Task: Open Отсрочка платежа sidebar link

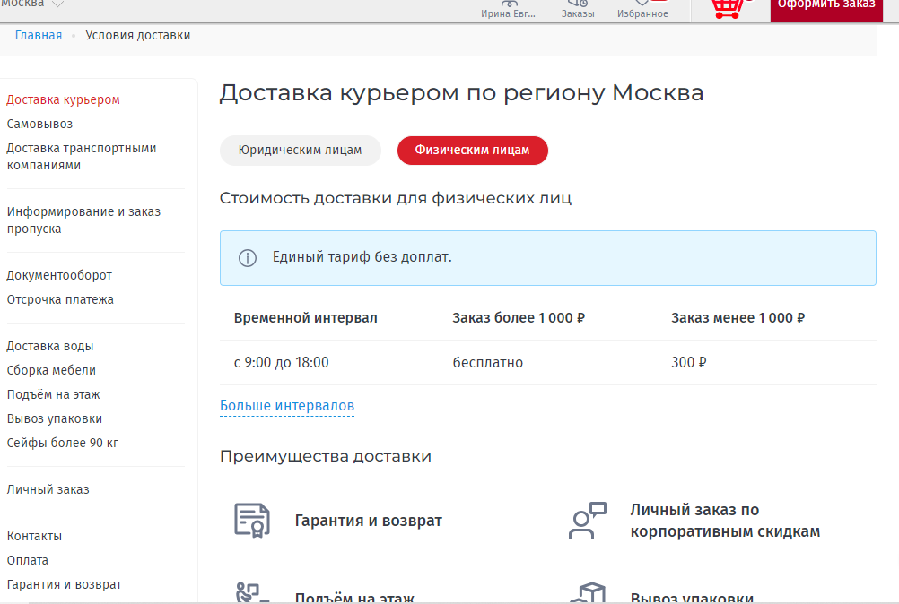Action: point(60,299)
